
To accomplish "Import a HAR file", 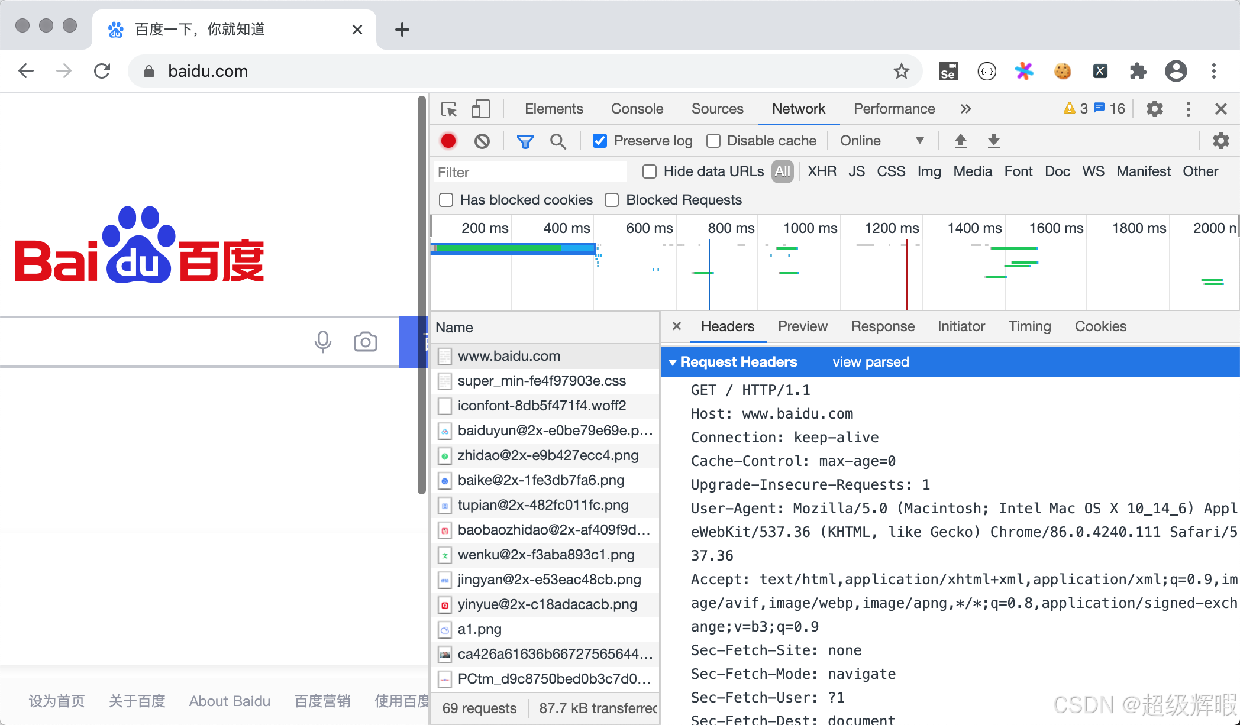I will [x=960, y=141].
